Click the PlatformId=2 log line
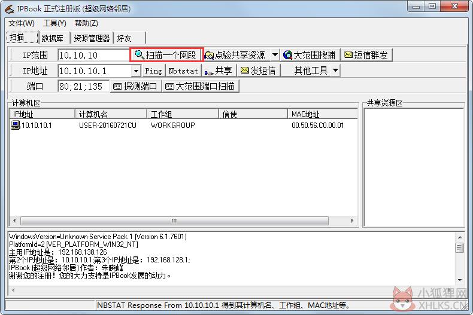473x315 pixels. click(74, 244)
